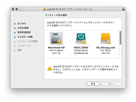The image size is (136, 102).
Task: Select the はじめに step in the sidebar
Action: pos(22,23)
